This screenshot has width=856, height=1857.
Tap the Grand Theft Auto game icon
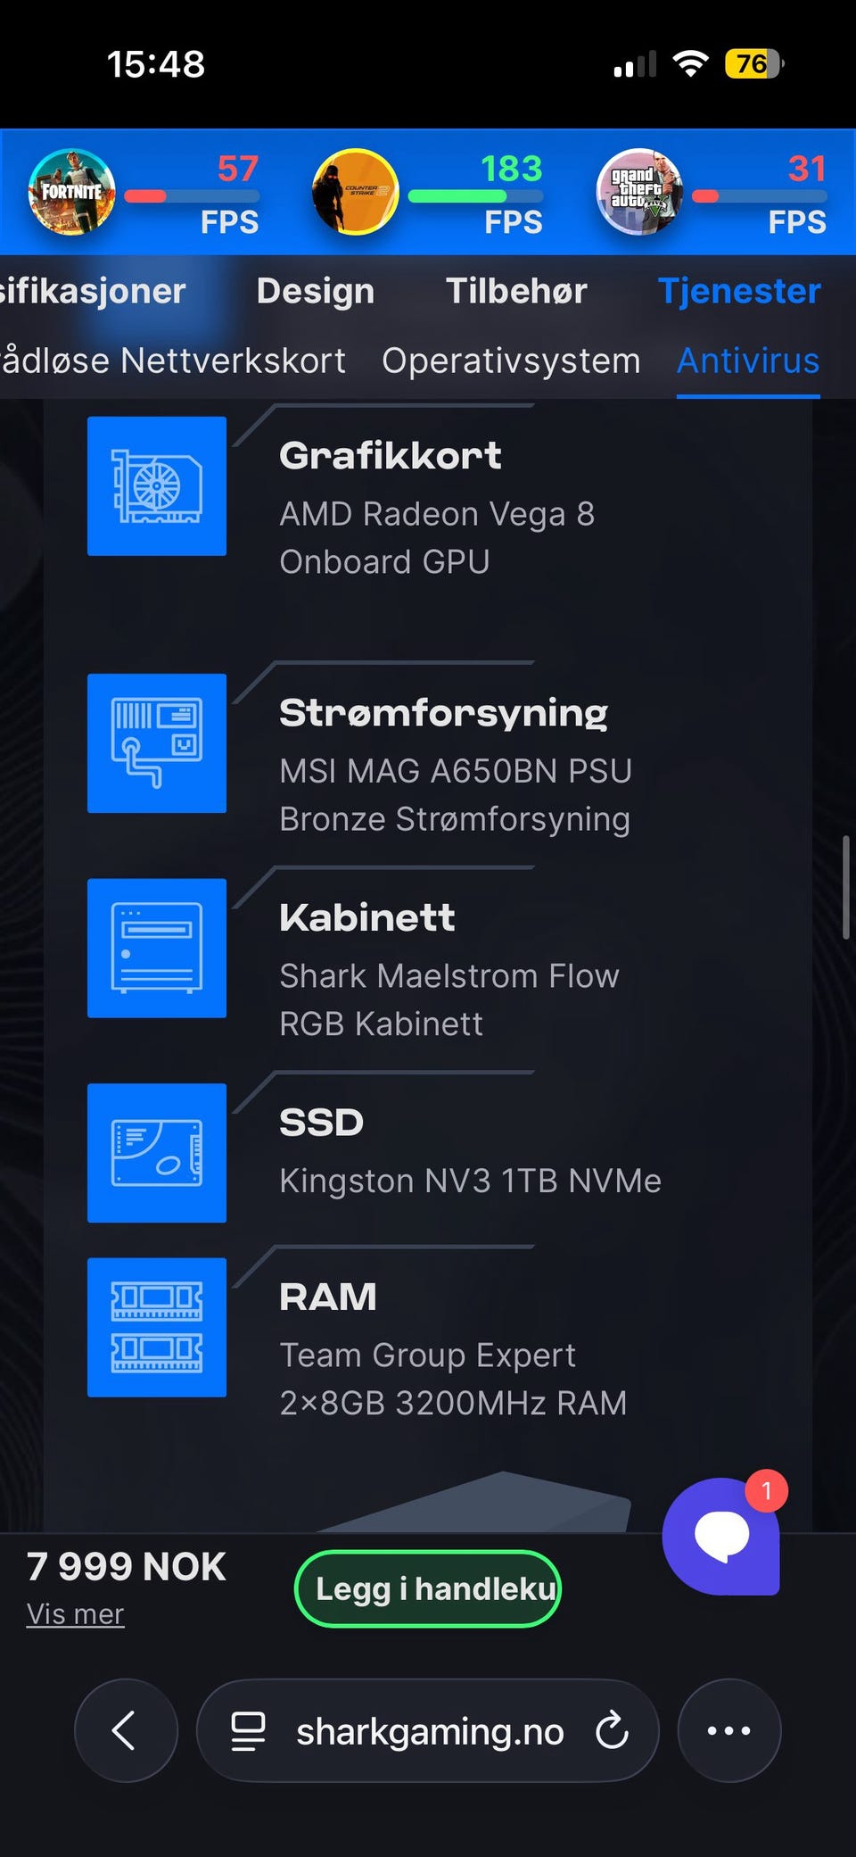[639, 192]
